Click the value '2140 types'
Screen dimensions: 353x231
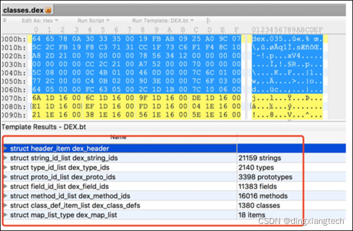256,167
